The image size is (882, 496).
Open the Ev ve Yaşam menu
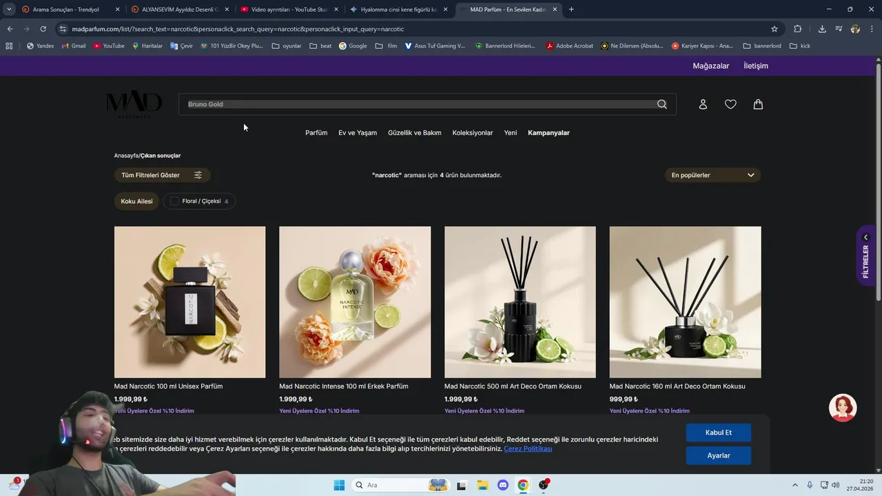[x=358, y=133]
